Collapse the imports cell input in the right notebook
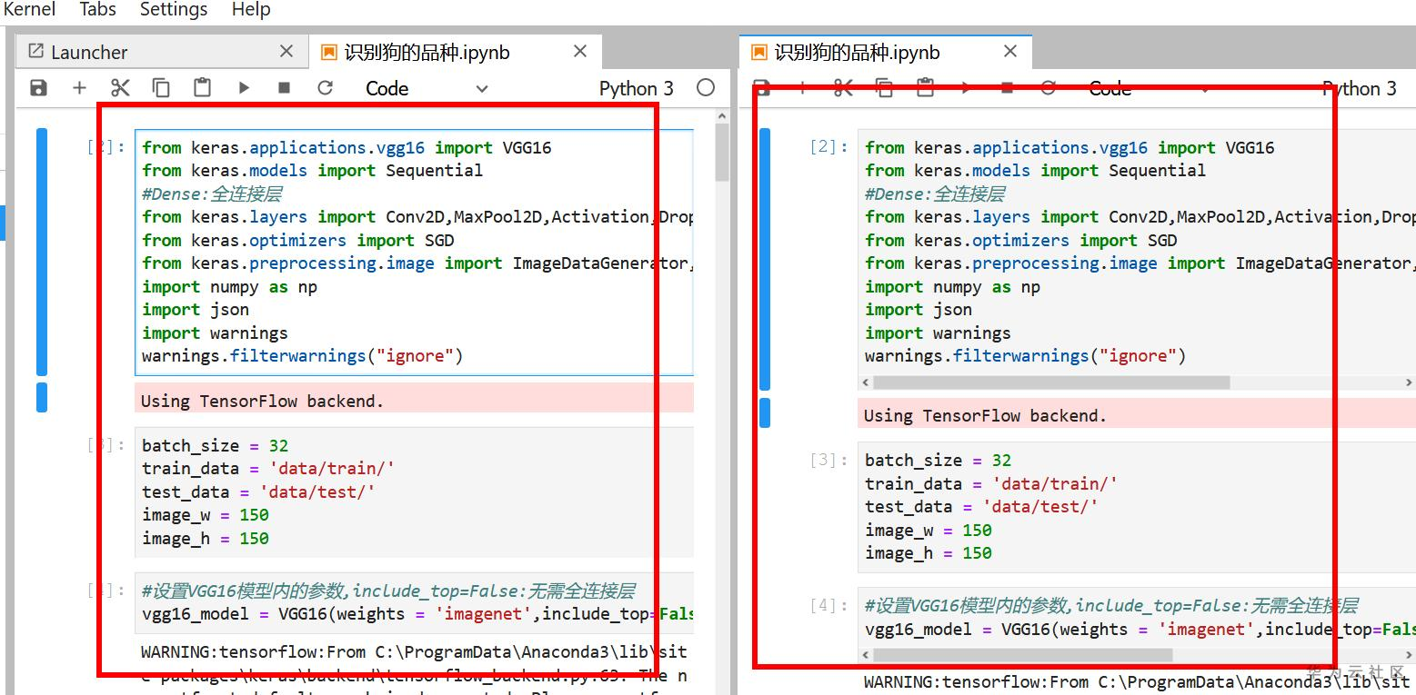This screenshot has width=1416, height=695. point(765,260)
